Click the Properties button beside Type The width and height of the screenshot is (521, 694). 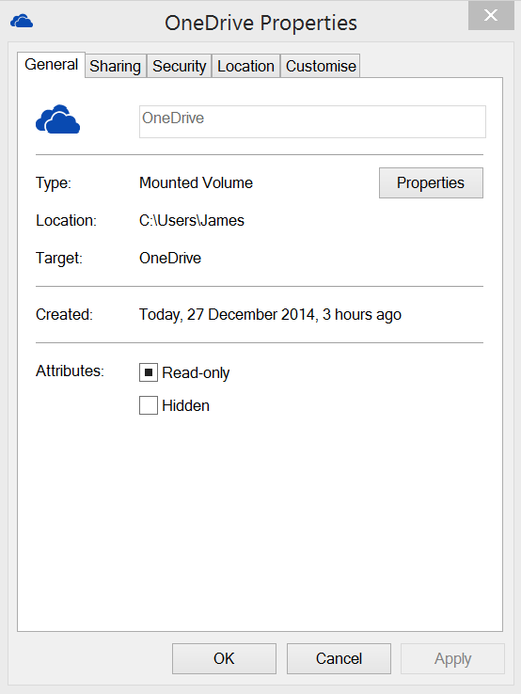click(431, 182)
